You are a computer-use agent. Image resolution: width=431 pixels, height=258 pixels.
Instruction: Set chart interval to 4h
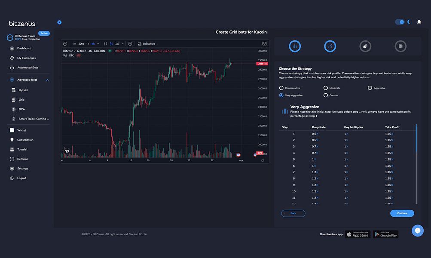(x=93, y=44)
